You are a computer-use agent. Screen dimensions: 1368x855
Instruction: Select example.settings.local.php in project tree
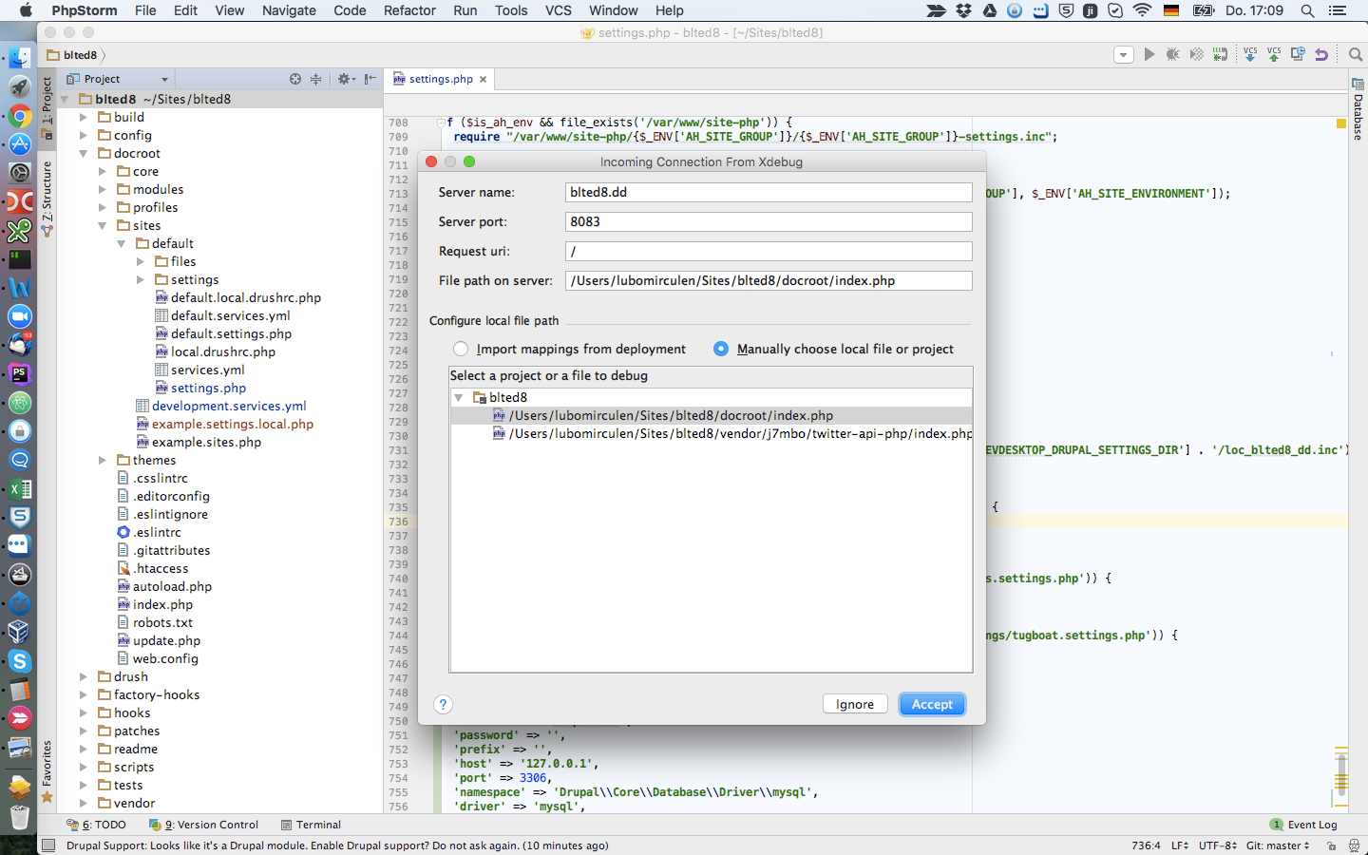pos(232,424)
